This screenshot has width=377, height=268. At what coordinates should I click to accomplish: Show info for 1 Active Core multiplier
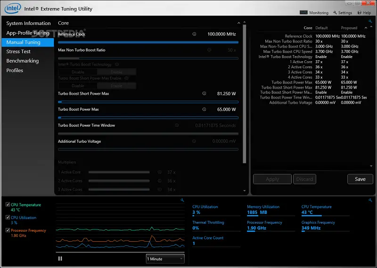159,172
